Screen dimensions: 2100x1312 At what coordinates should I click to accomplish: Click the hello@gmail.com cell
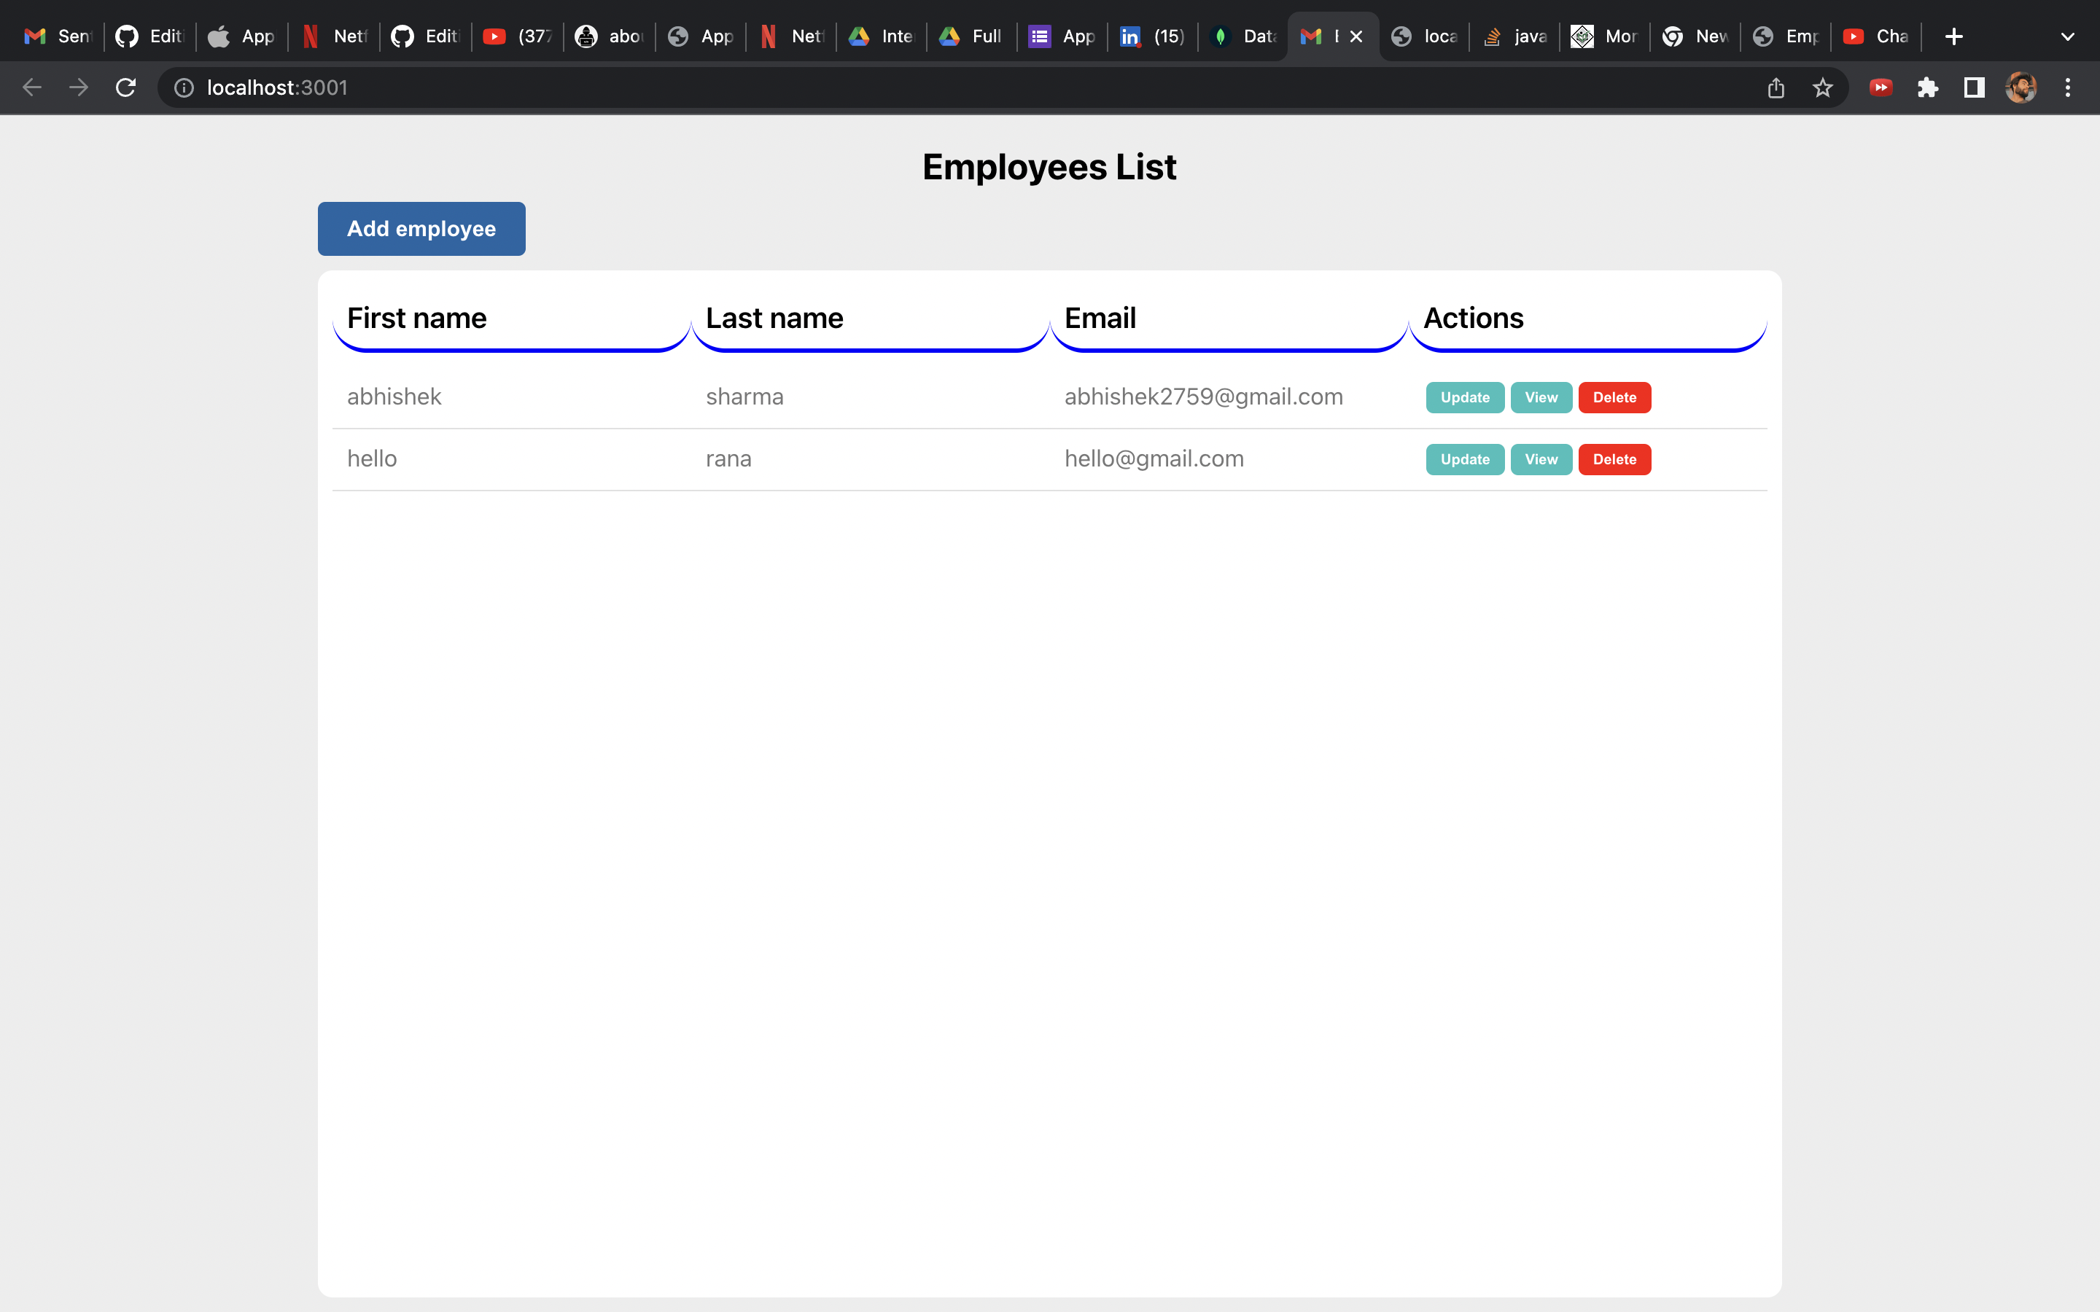click(1154, 458)
